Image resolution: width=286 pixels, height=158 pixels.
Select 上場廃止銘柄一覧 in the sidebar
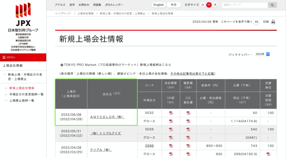pyautogui.click(x=22, y=100)
